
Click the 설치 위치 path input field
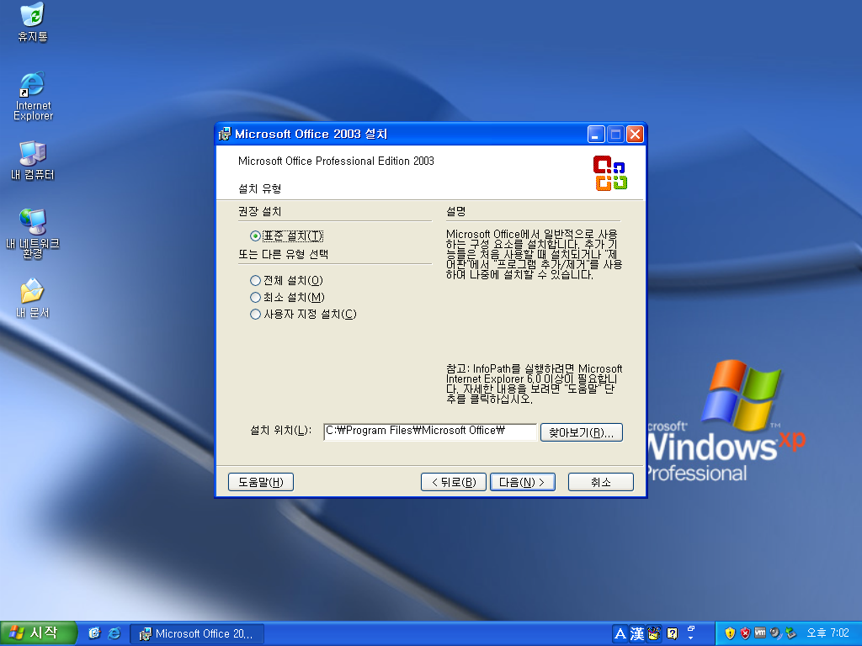tap(430, 432)
